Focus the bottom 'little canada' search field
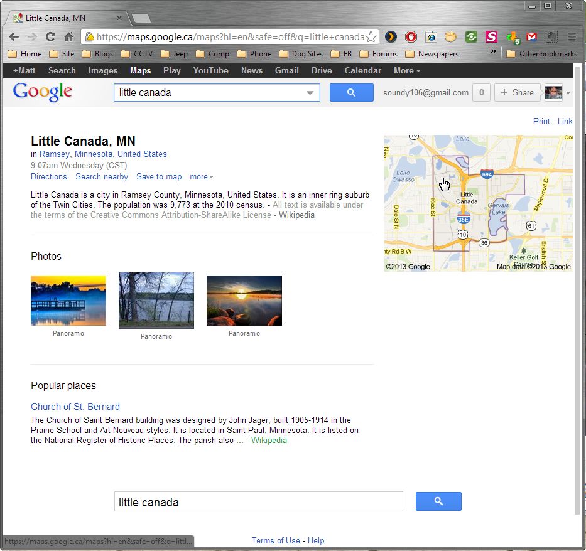Screen dimensions: 586x551 pos(259,501)
